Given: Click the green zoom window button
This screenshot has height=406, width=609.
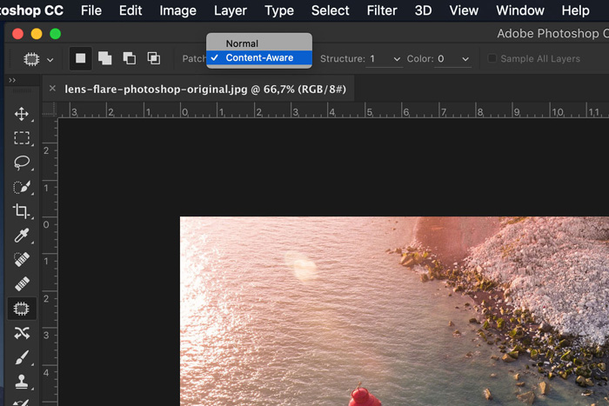Looking at the screenshot, I should (x=56, y=34).
